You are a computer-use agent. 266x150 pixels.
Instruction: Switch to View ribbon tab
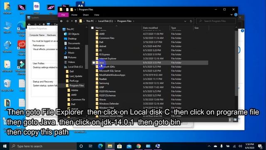pos(96,15)
